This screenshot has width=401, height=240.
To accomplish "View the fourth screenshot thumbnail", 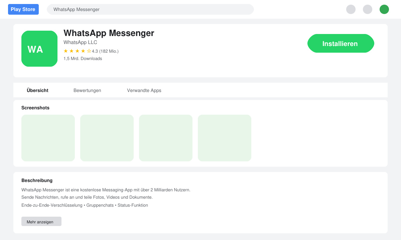I will pyautogui.click(x=225, y=138).
